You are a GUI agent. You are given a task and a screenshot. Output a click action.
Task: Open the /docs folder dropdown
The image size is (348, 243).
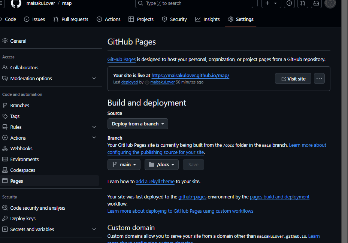pos(161,165)
